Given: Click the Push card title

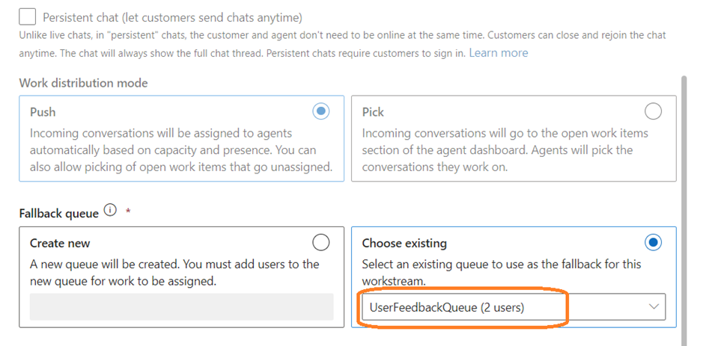Looking at the screenshot, I should [x=43, y=112].
